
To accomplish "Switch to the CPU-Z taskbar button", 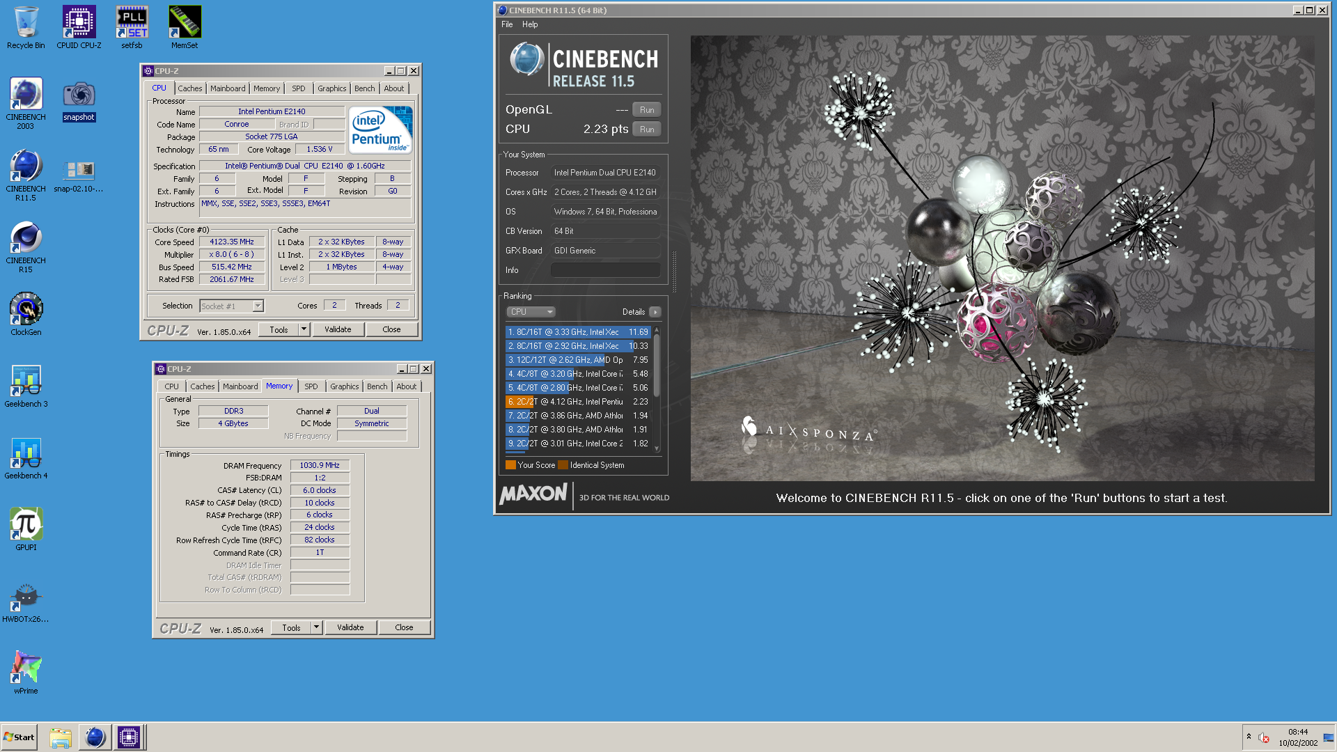I will pyautogui.click(x=129, y=737).
